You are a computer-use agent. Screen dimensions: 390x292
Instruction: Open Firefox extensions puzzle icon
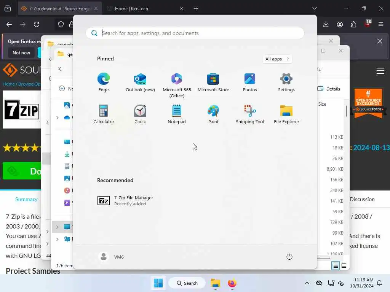(353, 24)
